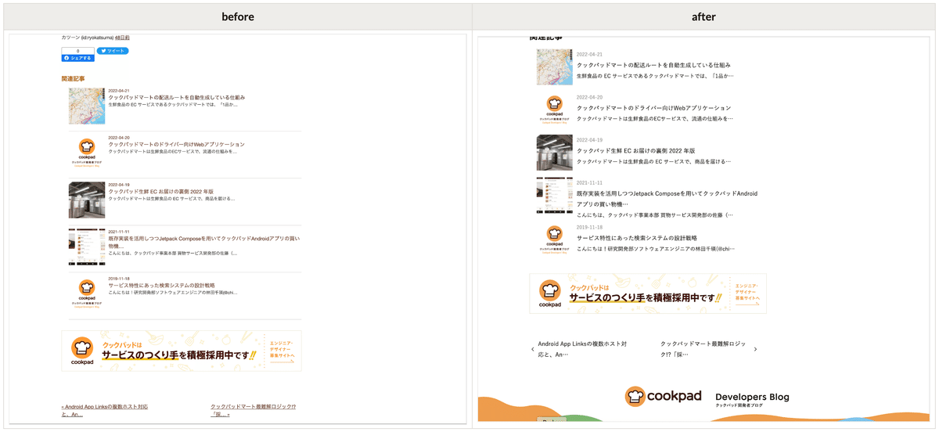
Task: Open warehouse photo thumbnail of 2022-04-19 article in after panel
Action: 554,153
